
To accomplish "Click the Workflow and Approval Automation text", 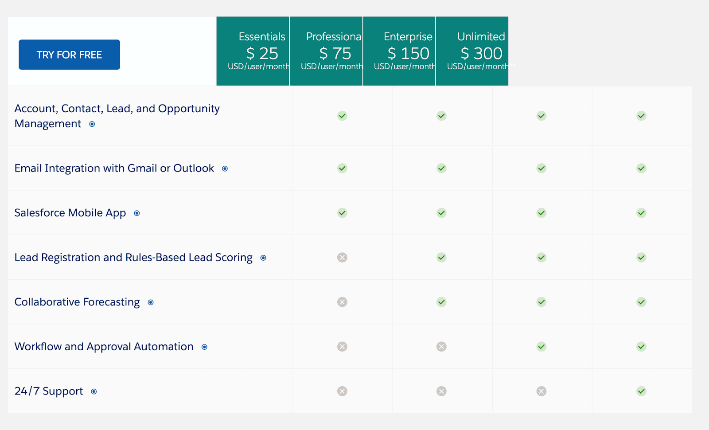I will tap(104, 347).
